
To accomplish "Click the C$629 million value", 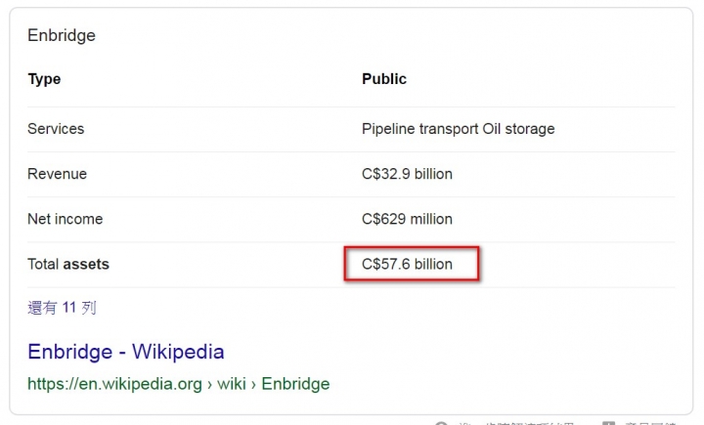I will click(x=407, y=219).
